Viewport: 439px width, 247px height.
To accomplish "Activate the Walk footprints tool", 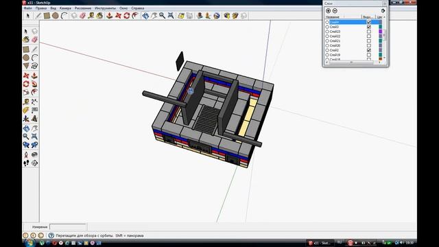I will (26, 163).
